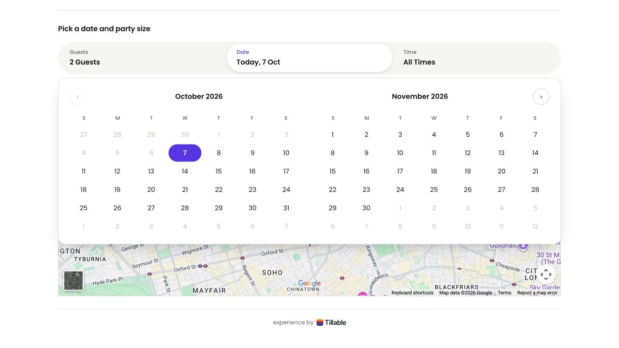Choose 14 November 2026
The width and height of the screenshot is (619, 348).
click(x=535, y=153)
